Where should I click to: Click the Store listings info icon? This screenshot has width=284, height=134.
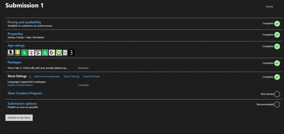(30, 76)
